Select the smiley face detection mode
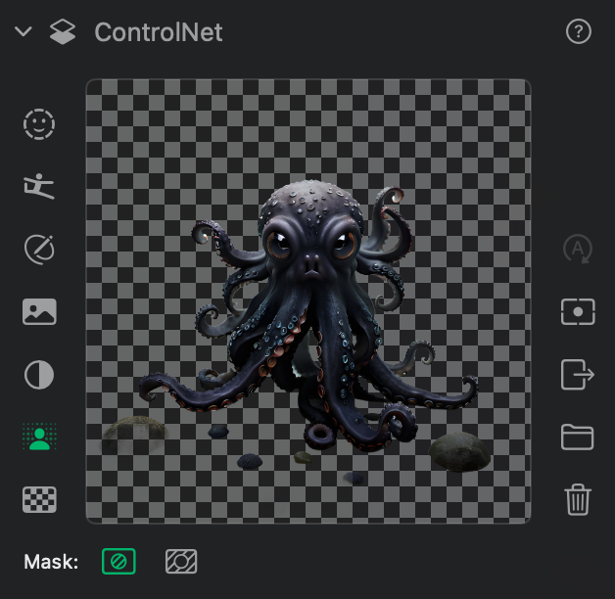 [x=39, y=123]
